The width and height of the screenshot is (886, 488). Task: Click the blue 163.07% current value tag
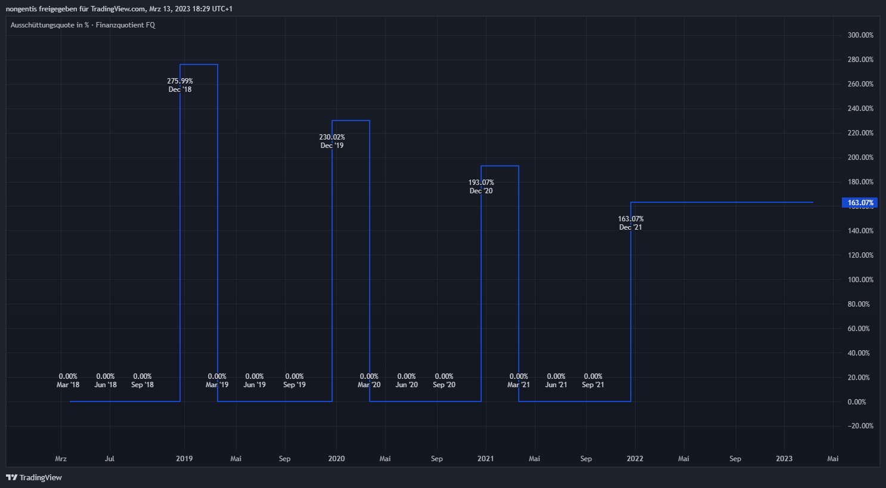point(860,203)
